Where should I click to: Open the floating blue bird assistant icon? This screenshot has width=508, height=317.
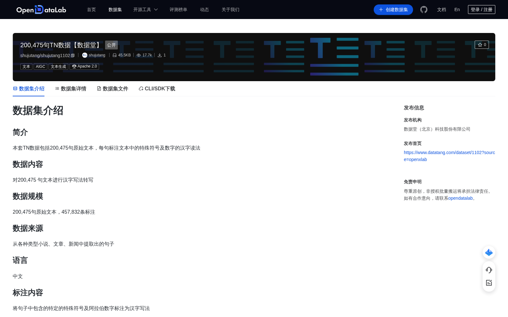[x=489, y=252]
